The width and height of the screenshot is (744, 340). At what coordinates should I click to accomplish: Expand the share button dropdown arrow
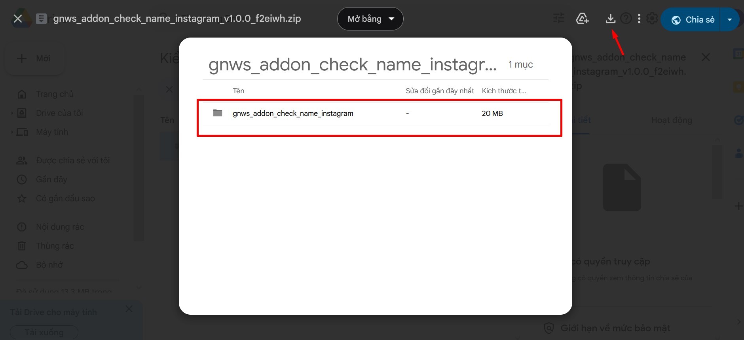(x=730, y=19)
